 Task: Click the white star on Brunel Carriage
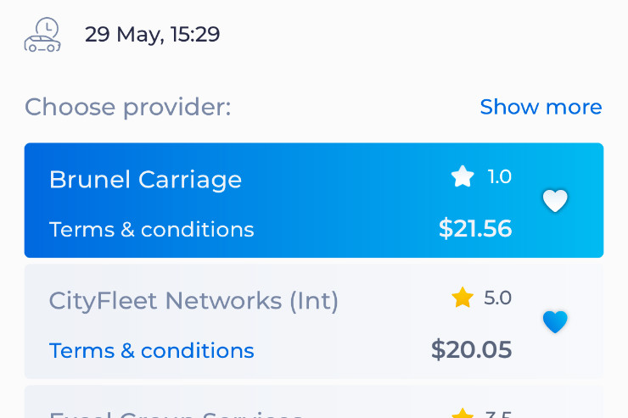463,176
